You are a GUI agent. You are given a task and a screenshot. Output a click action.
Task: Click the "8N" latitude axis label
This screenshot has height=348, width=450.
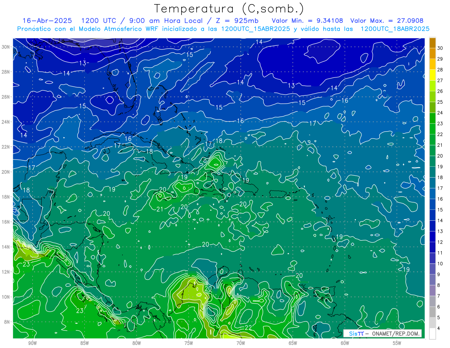click(6, 322)
